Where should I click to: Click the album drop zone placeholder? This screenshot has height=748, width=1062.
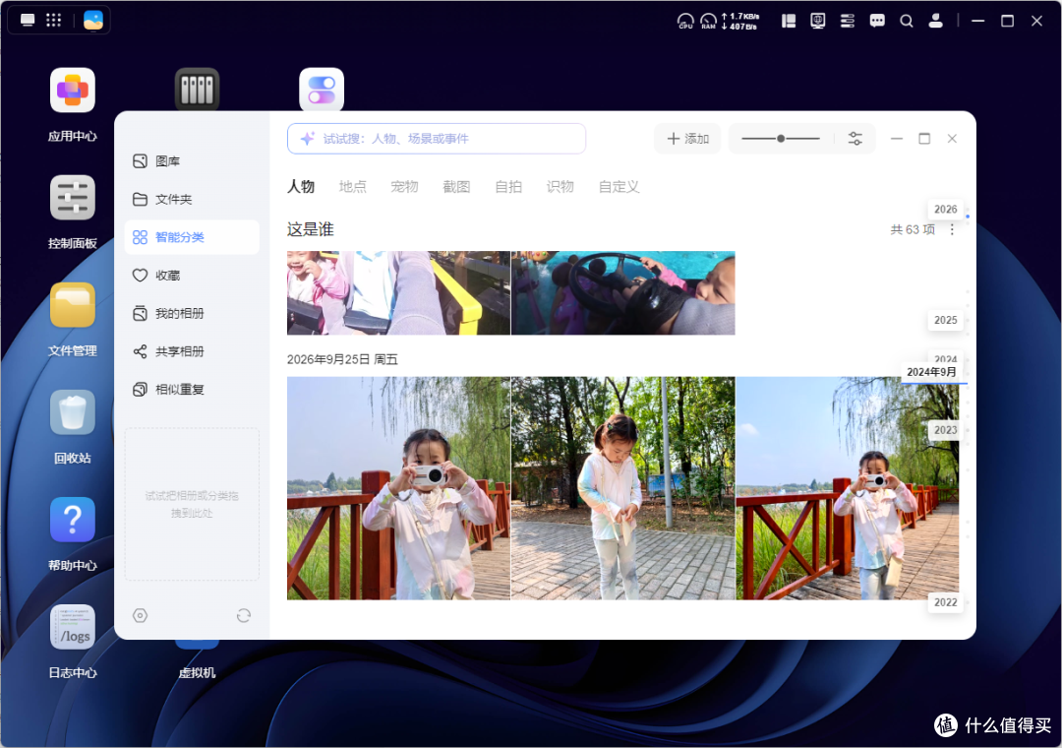pos(192,504)
